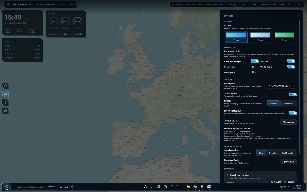Screen dimensions: 307x192
Task: Switch surface to Street map in Settings
Action: (288, 103)
